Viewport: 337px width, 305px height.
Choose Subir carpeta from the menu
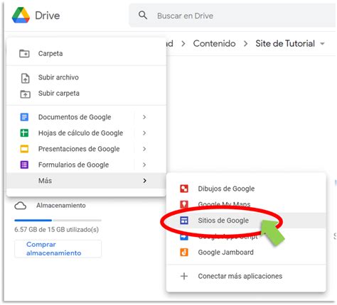coord(86,94)
